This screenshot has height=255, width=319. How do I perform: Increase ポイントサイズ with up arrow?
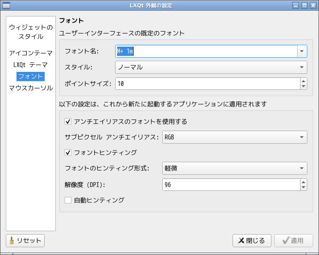click(303, 81)
